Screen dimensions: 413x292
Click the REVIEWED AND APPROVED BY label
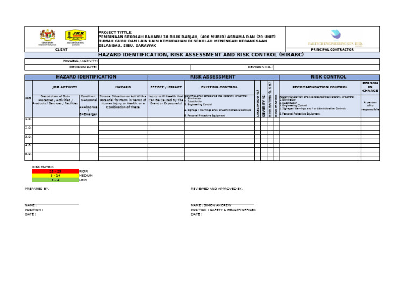(217, 189)
